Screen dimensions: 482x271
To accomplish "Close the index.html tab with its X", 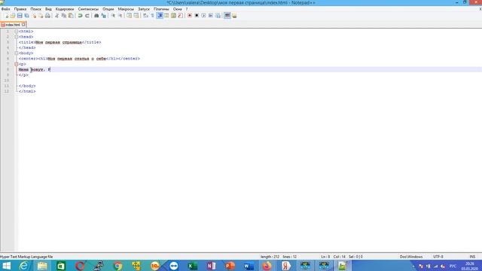I will click(x=23, y=25).
